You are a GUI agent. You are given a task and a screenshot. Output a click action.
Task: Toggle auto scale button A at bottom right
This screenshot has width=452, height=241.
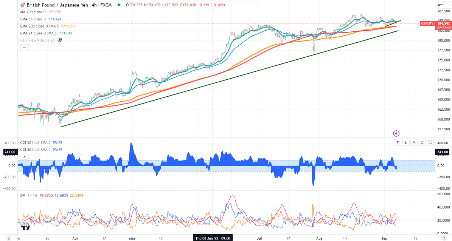[x=444, y=238]
